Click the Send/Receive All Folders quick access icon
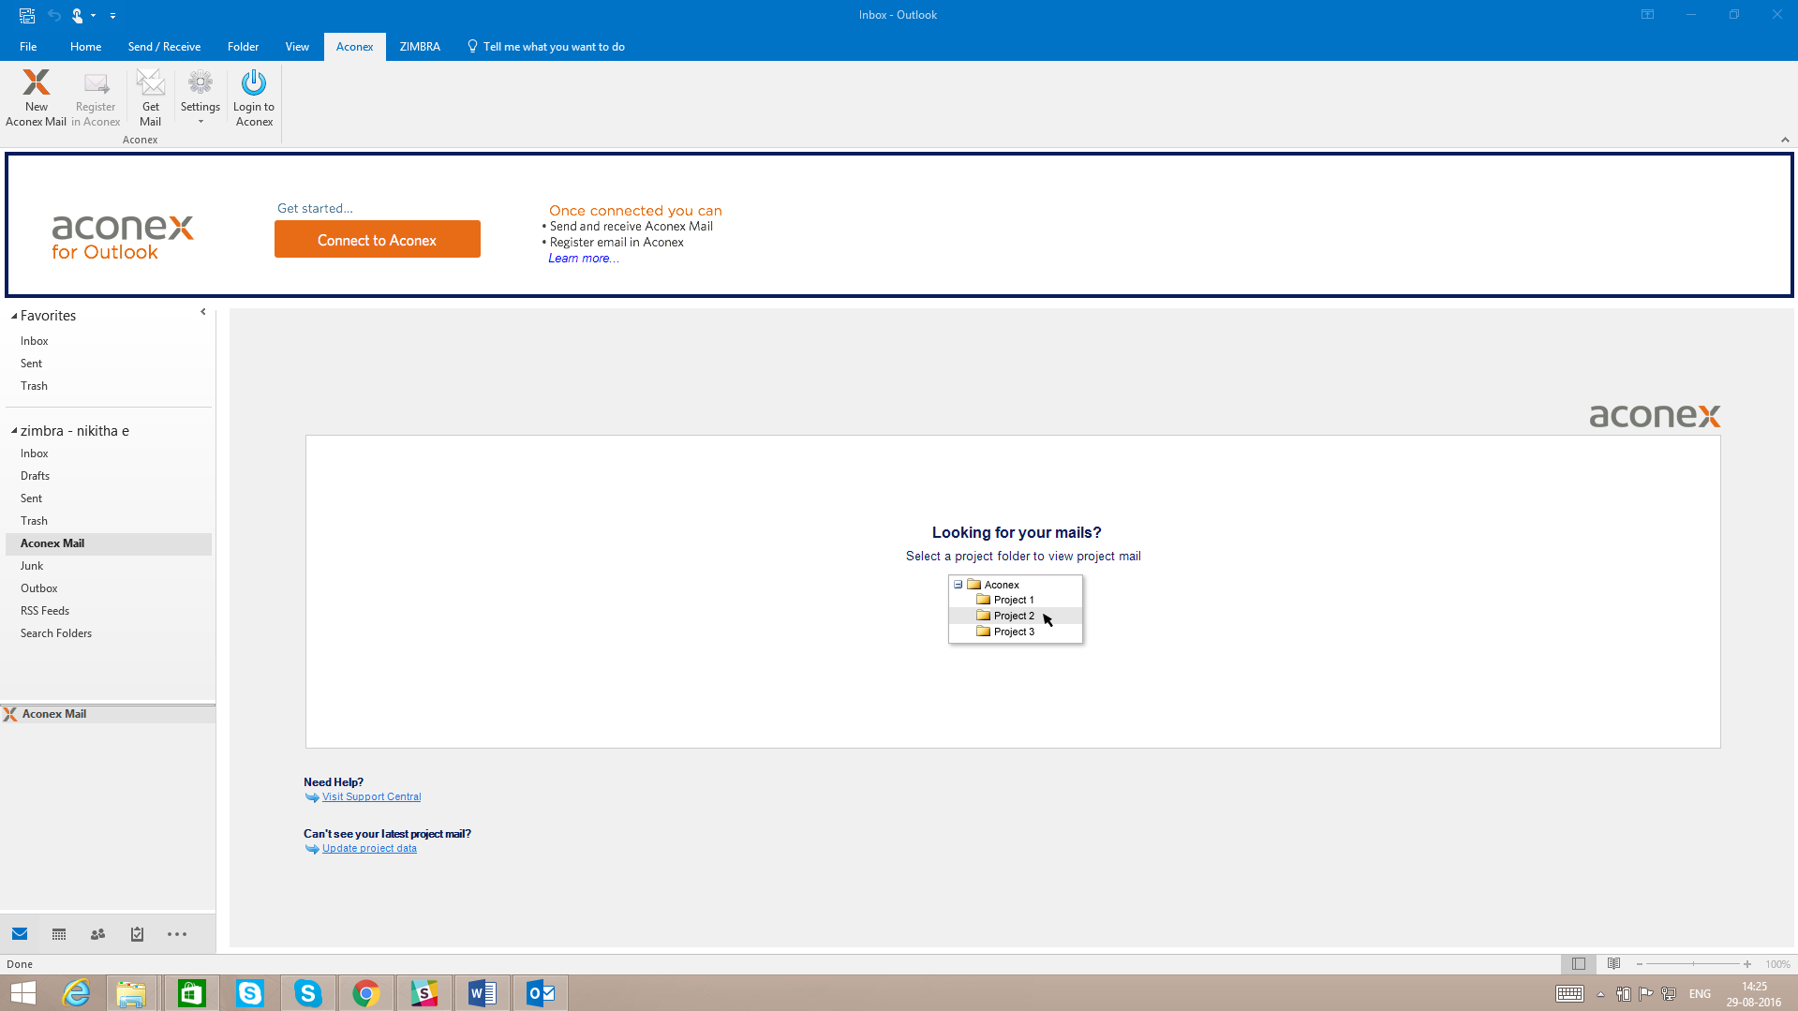The width and height of the screenshot is (1798, 1011). [x=27, y=15]
